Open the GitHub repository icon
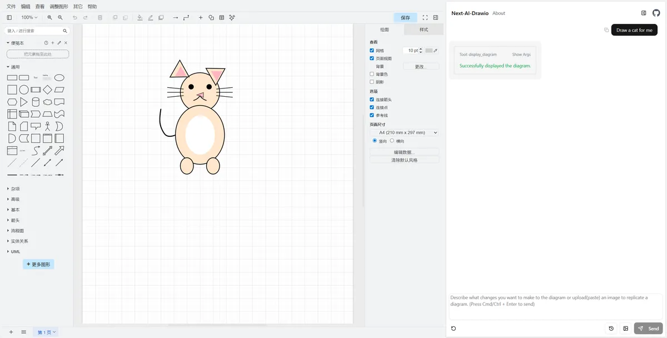667x338 pixels. [656, 13]
